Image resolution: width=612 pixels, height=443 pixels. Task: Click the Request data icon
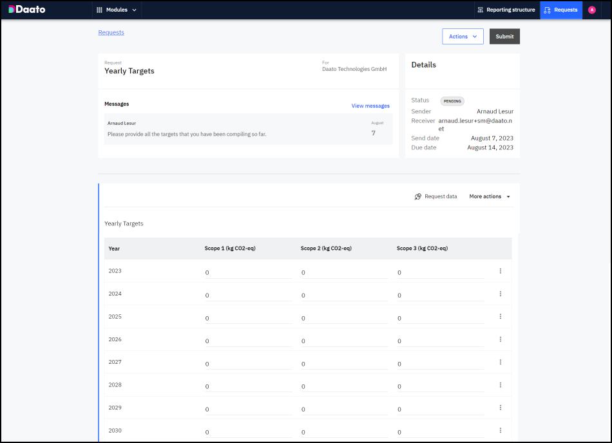point(418,196)
